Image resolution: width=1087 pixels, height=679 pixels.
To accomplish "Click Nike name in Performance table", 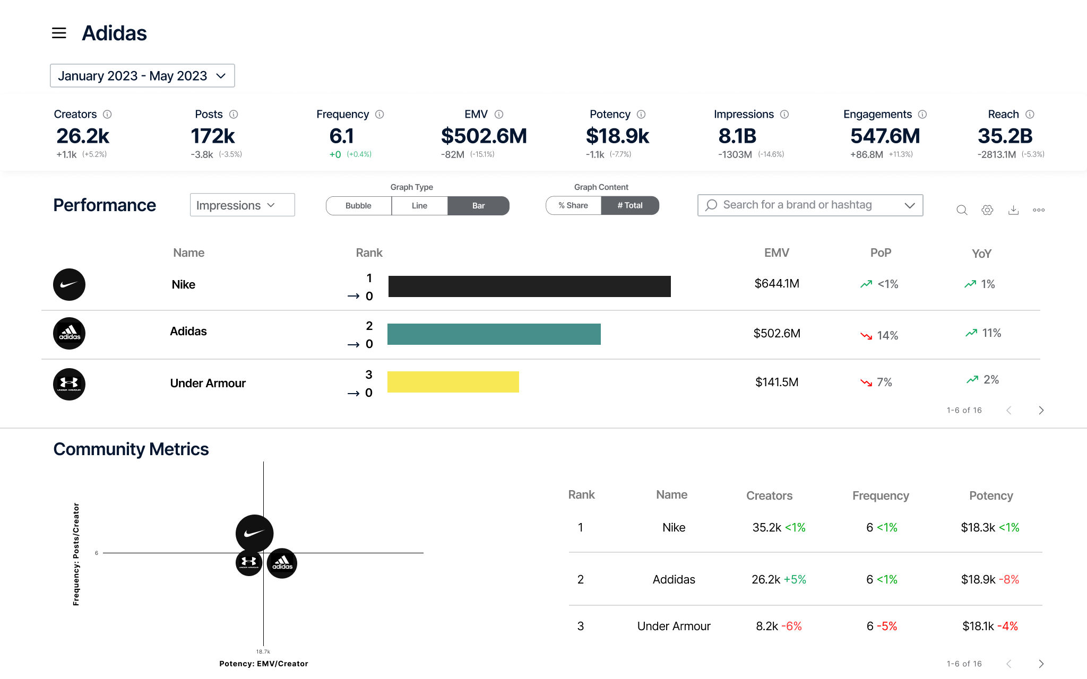I will 184,285.
